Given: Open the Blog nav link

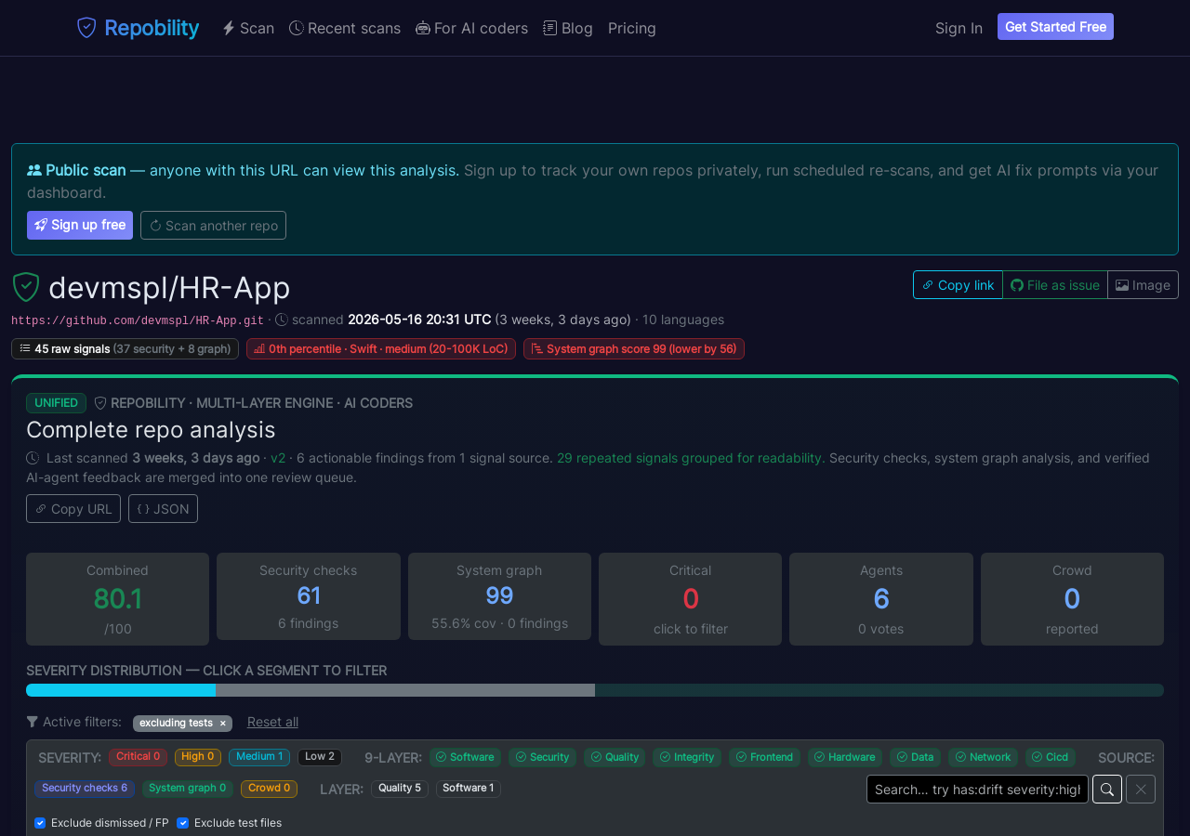Looking at the screenshot, I should pos(568,28).
